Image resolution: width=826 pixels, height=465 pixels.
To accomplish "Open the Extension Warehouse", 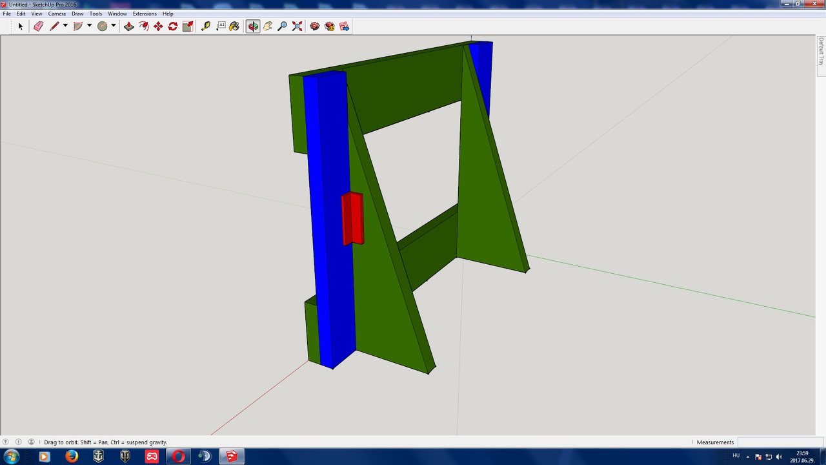I will point(330,26).
